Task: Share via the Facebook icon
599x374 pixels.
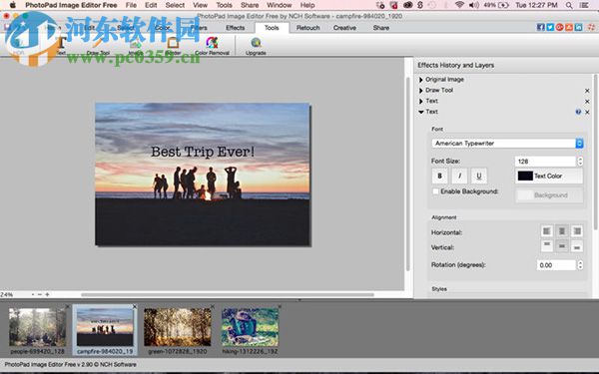Action: point(540,27)
